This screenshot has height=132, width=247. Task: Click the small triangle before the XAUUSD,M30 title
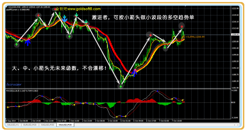[7, 7]
